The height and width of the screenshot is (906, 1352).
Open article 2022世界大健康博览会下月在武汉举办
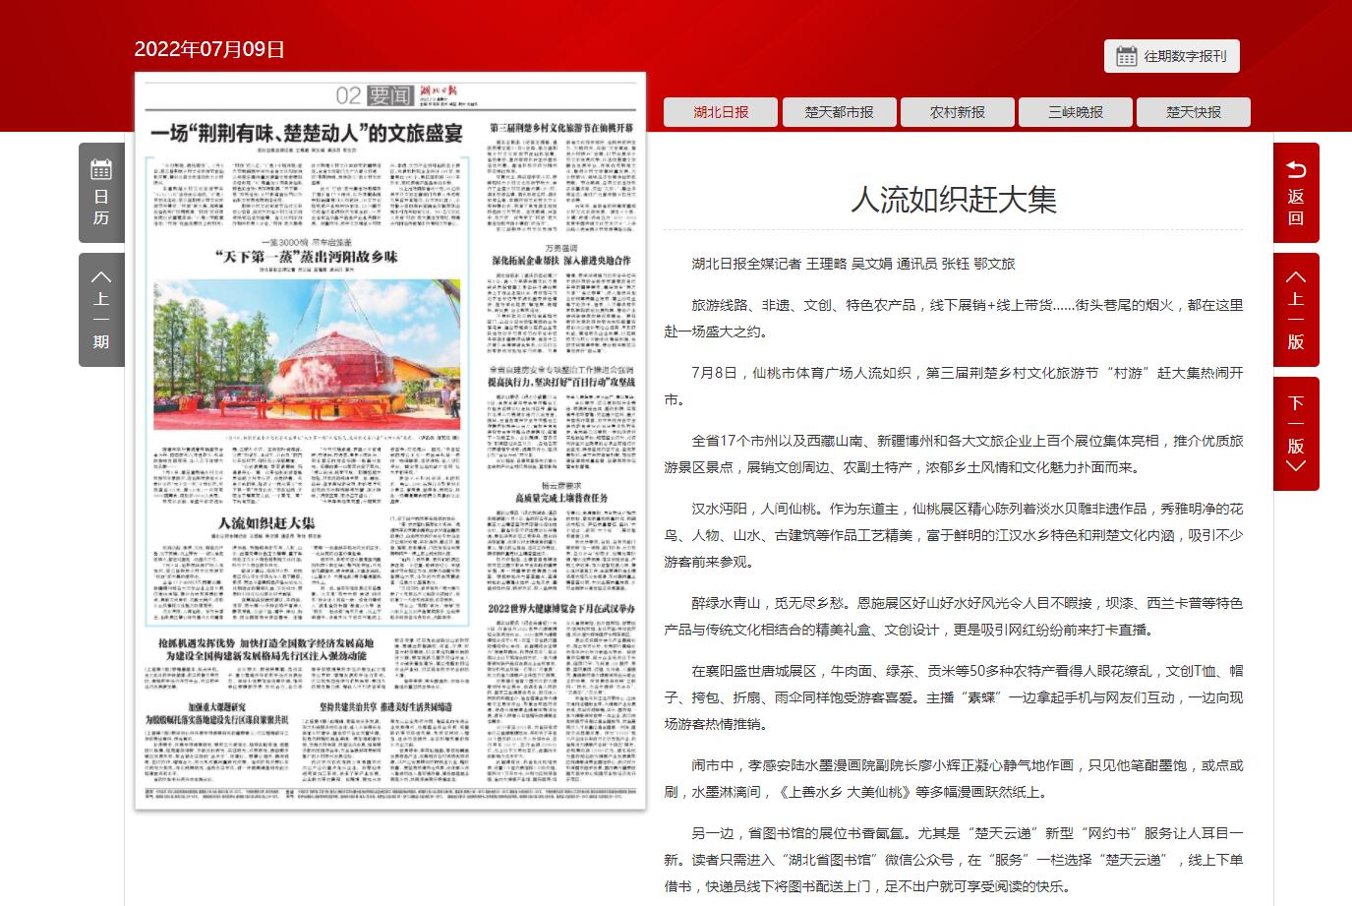pos(561,609)
